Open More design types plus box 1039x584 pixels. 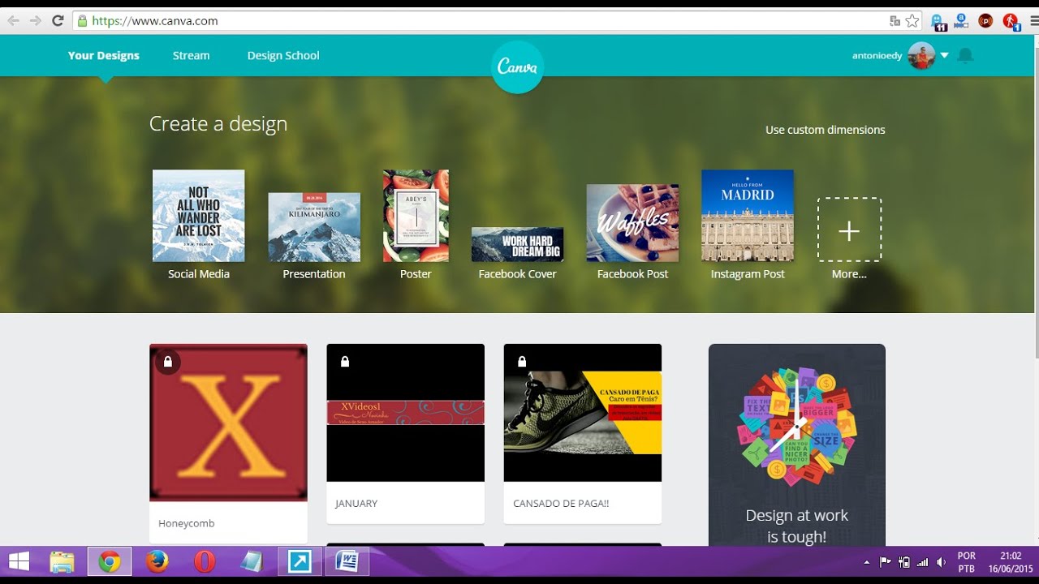[x=849, y=230]
